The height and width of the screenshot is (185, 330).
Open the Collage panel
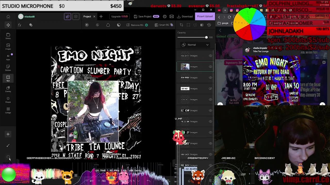coord(8,110)
